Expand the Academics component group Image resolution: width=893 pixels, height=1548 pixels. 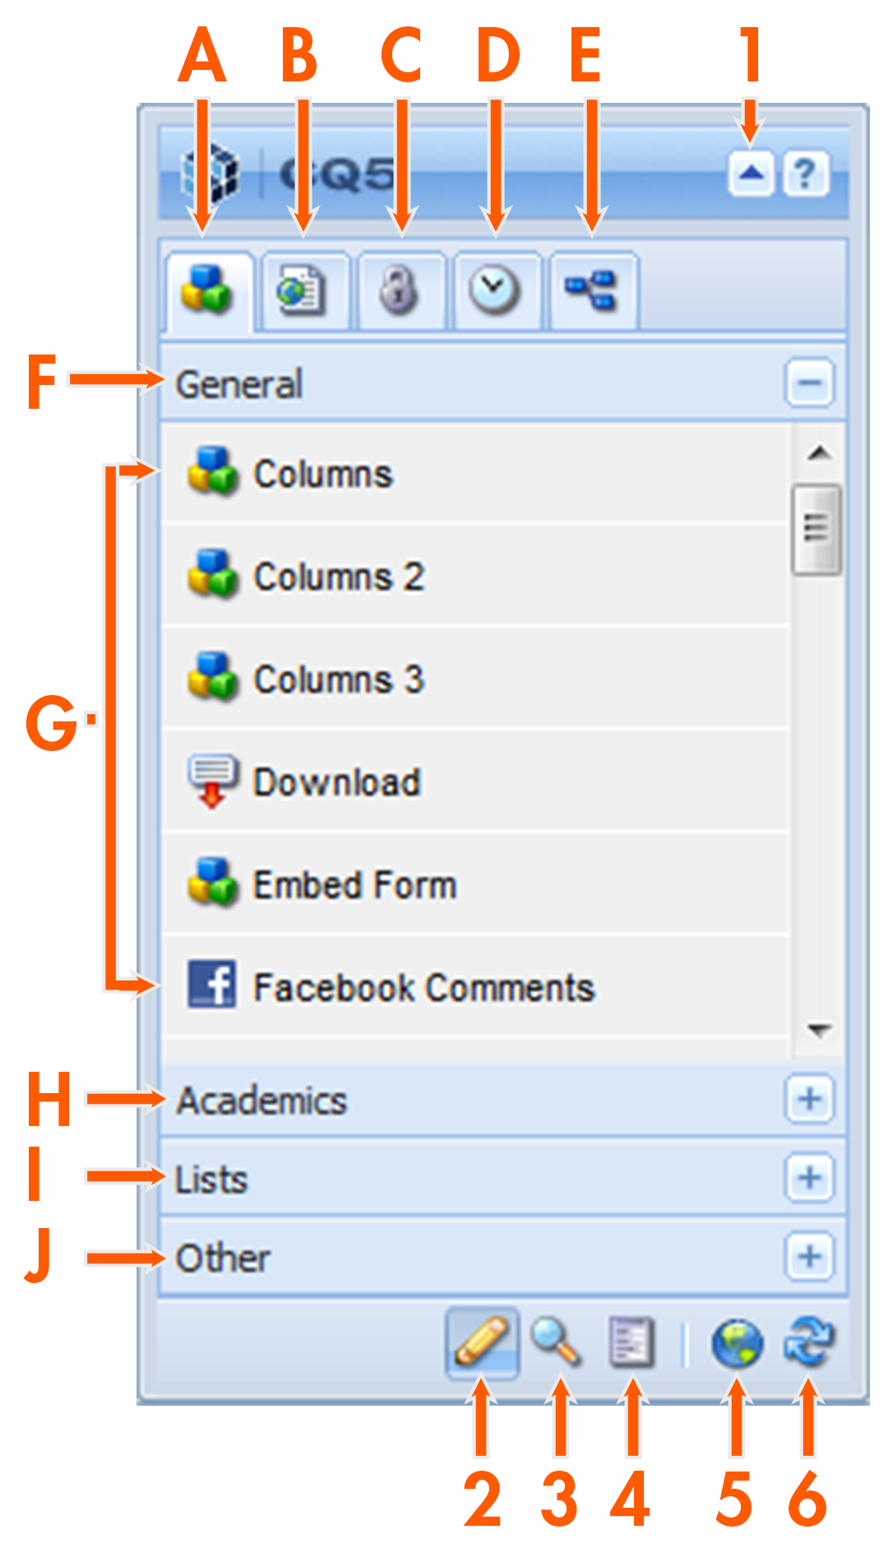pos(809,1099)
